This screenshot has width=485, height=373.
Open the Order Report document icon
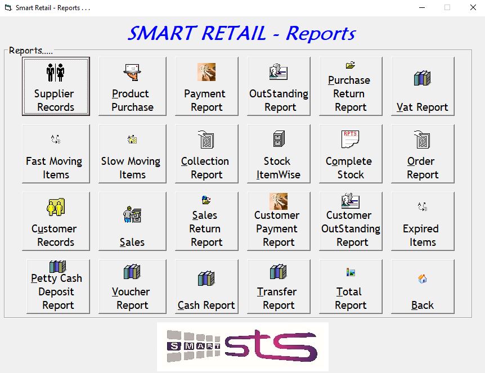pos(422,139)
